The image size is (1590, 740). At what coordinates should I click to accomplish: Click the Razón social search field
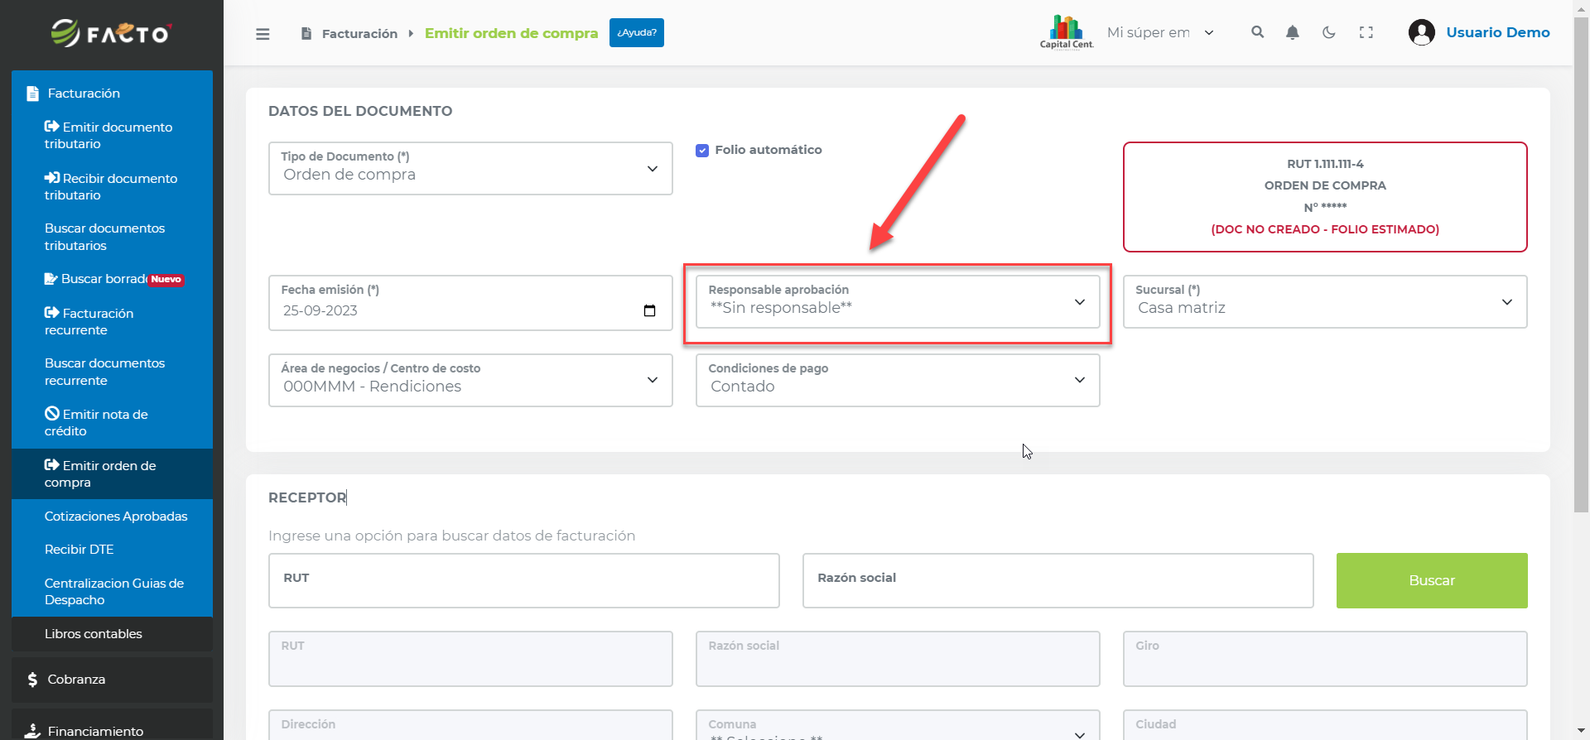[x=1057, y=580]
